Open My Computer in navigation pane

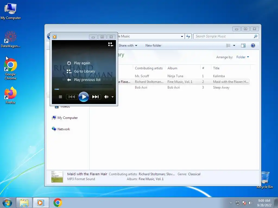click(65, 118)
